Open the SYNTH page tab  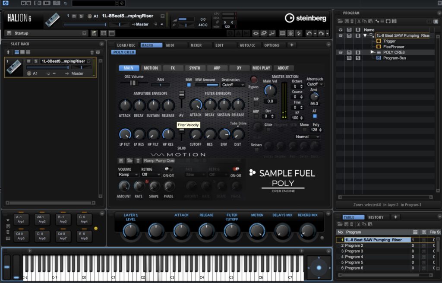(x=195, y=68)
